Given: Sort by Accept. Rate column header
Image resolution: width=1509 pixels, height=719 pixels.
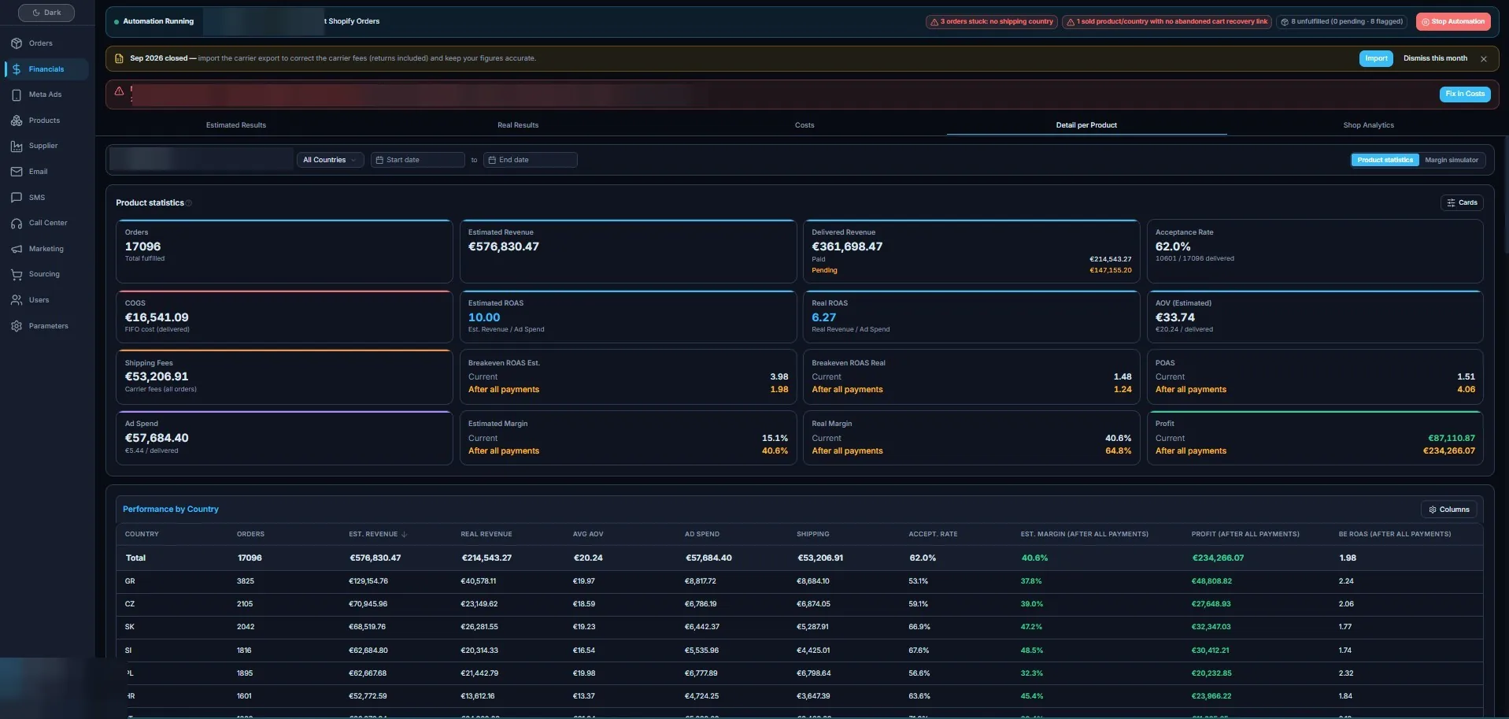Looking at the screenshot, I should tap(933, 534).
